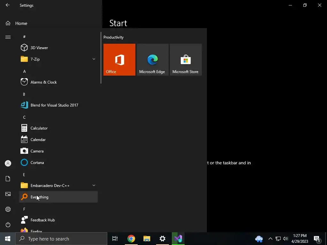327x245 pixels.
Task: Open the Calendar app
Action: pos(58,140)
